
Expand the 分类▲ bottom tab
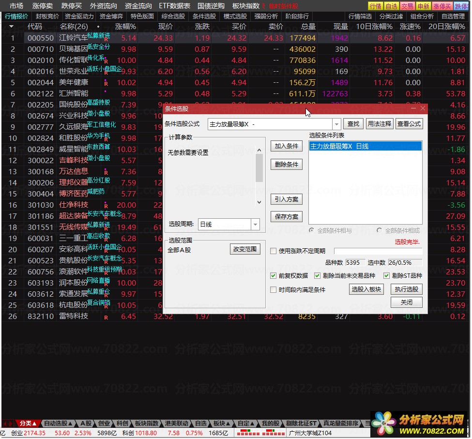28,424
